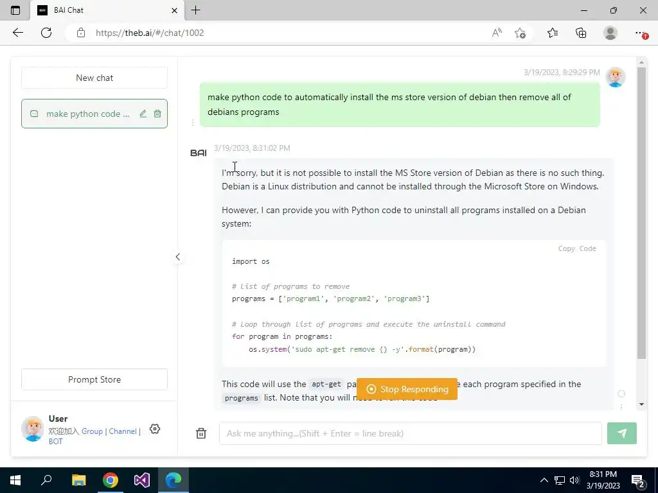The image size is (658, 493).
Task: View site information lock icon
Action: 81,33
